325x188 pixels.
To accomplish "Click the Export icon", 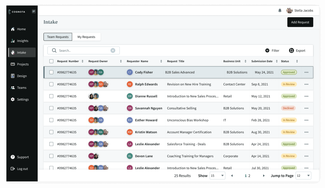I will [291, 51].
